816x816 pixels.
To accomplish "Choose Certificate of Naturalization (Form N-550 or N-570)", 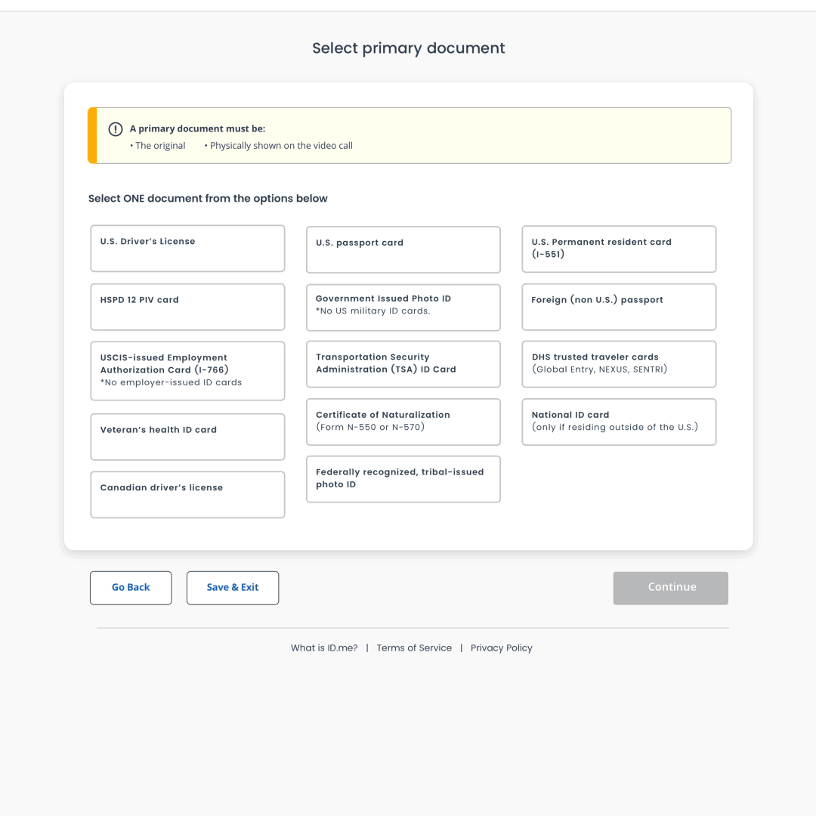I will point(403,422).
